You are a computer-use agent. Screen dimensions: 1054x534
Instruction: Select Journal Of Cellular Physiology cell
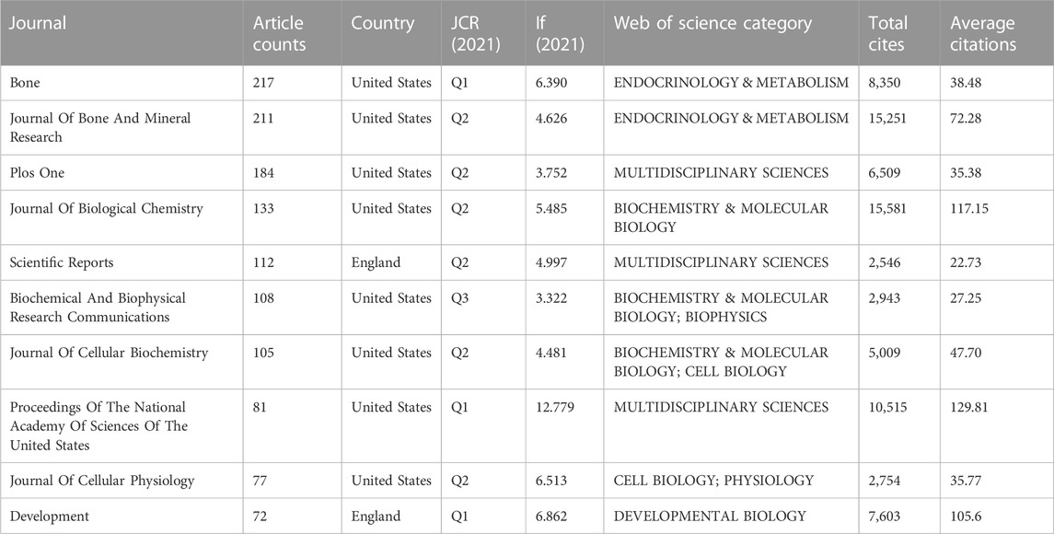122,481
